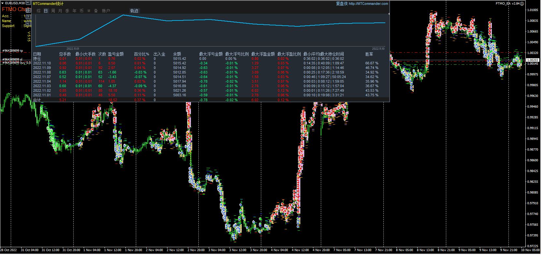The height and width of the screenshot is (255, 541).
Task: Select the 综 (summary) tab
Action: 38,11
